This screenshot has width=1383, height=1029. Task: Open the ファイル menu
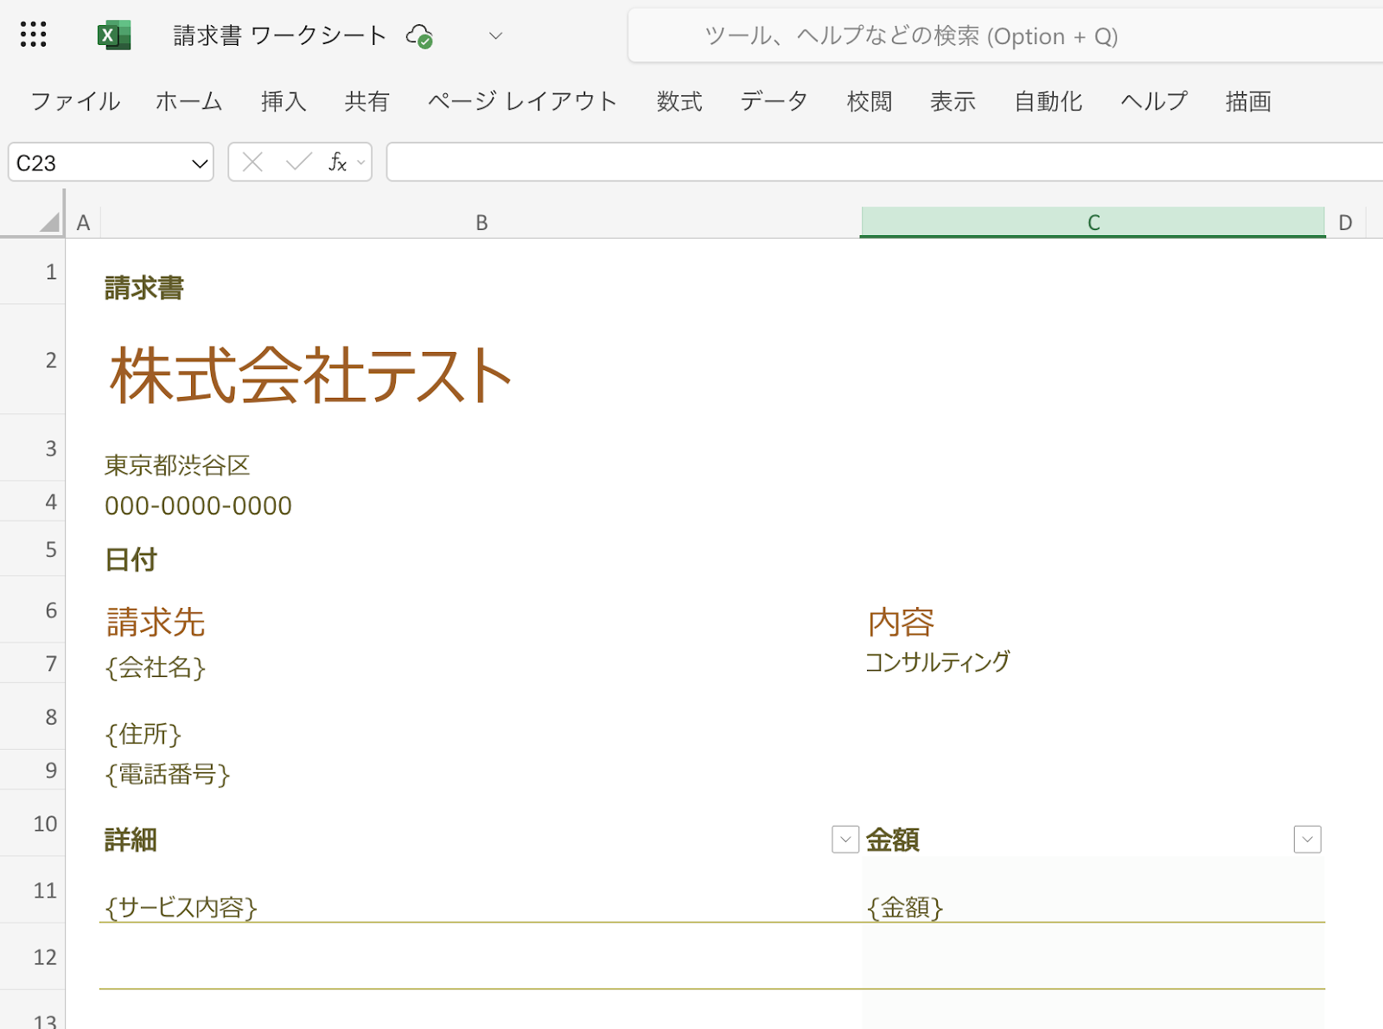(75, 101)
